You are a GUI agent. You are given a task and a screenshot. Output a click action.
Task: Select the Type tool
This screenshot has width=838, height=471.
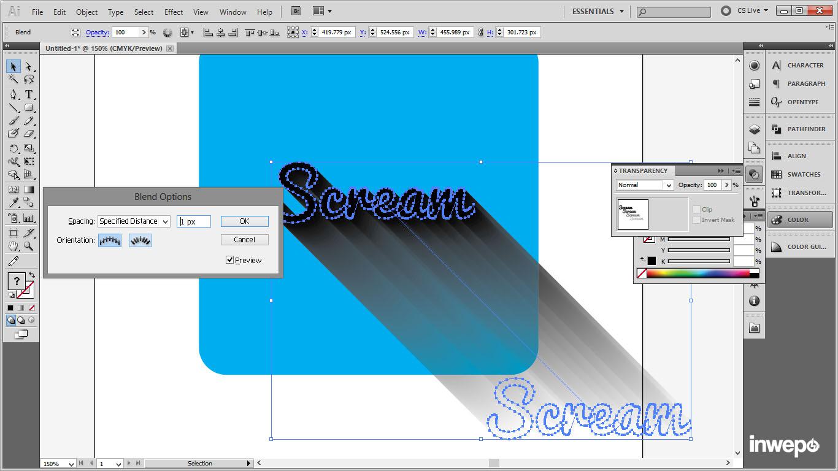pyautogui.click(x=29, y=94)
